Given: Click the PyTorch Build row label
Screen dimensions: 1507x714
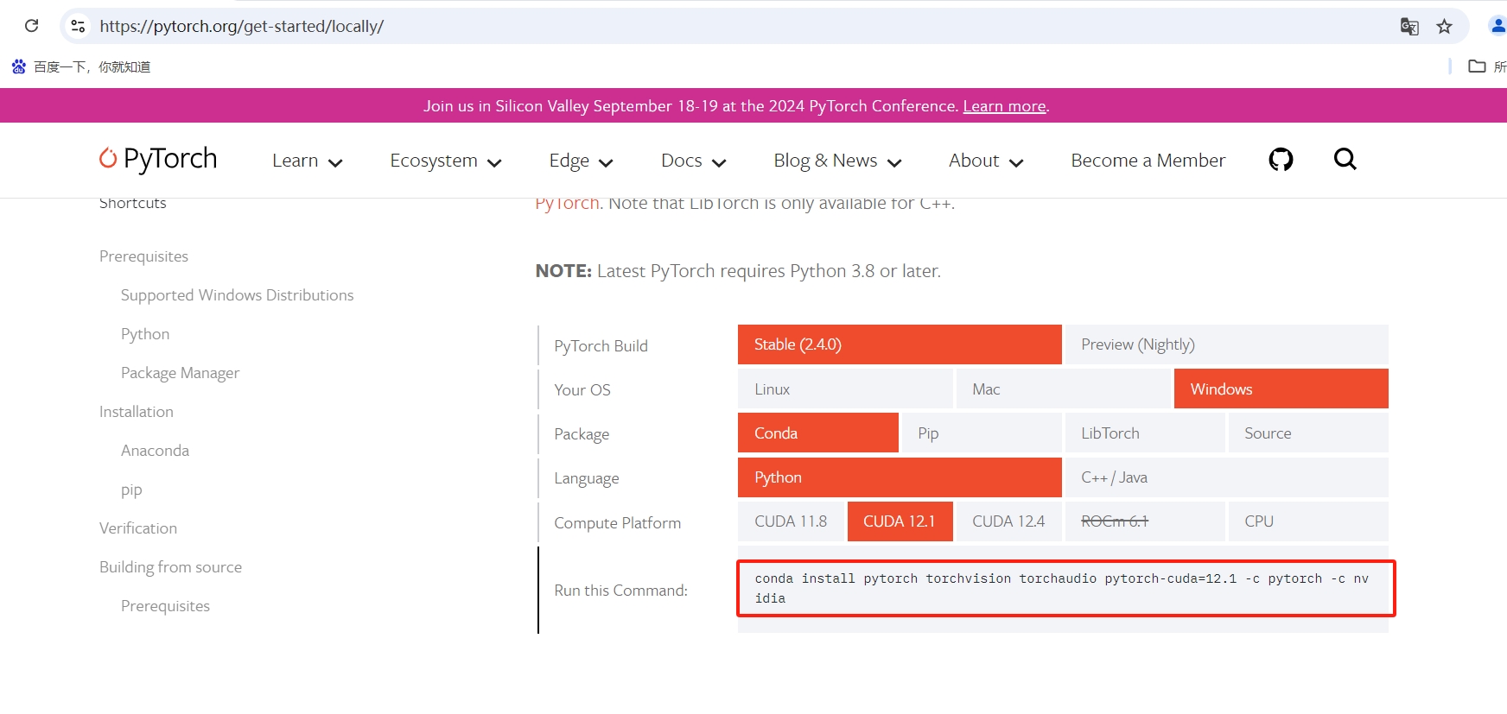Looking at the screenshot, I should coord(601,346).
